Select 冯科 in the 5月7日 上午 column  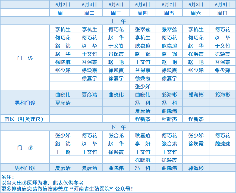point(169,103)
